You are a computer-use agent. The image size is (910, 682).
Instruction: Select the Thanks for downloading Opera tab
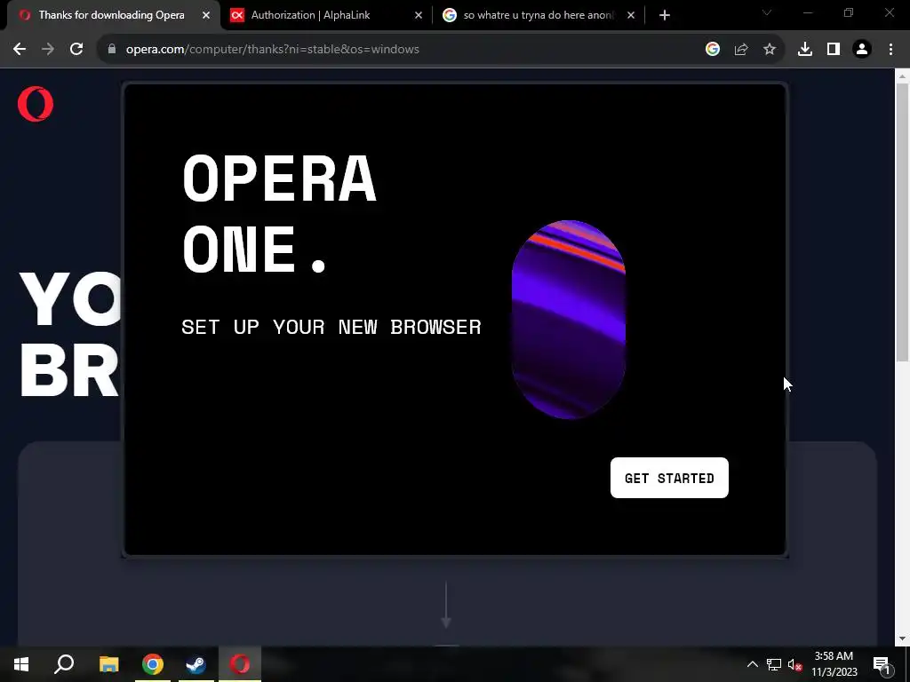tap(113, 15)
